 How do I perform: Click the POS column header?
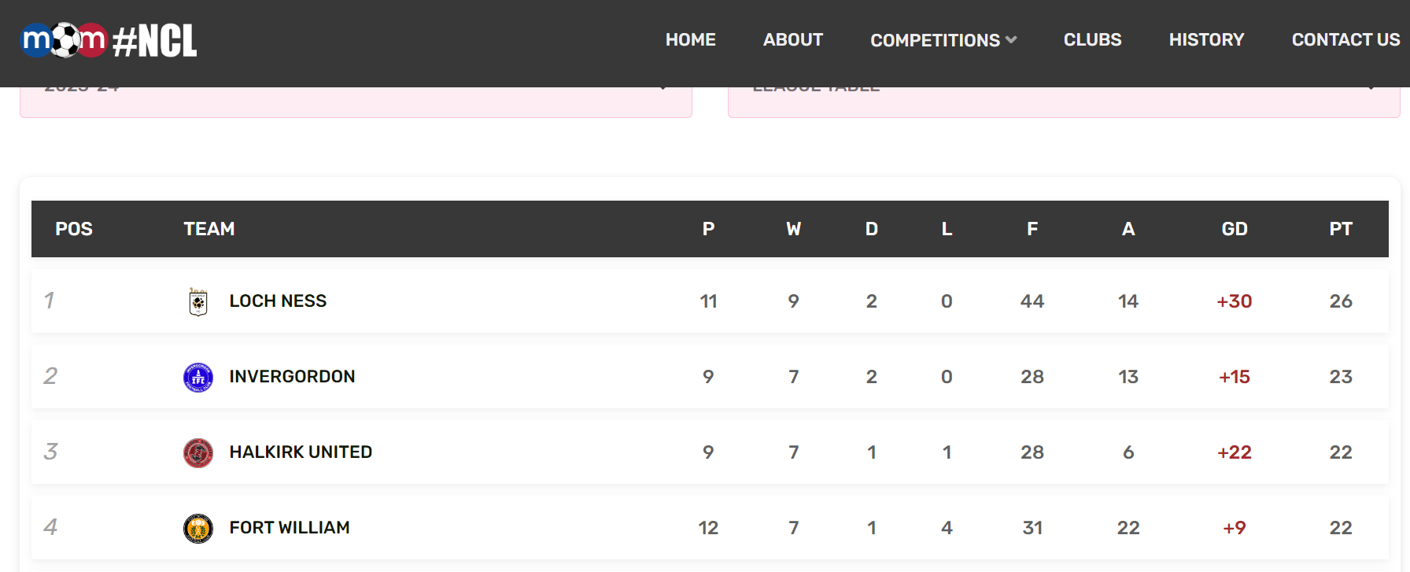pyautogui.click(x=74, y=229)
